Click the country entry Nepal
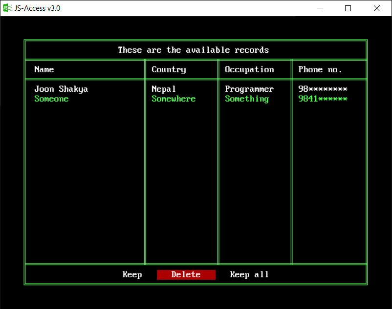Image resolution: width=392 pixels, height=309 pixels. click(163, 89)
